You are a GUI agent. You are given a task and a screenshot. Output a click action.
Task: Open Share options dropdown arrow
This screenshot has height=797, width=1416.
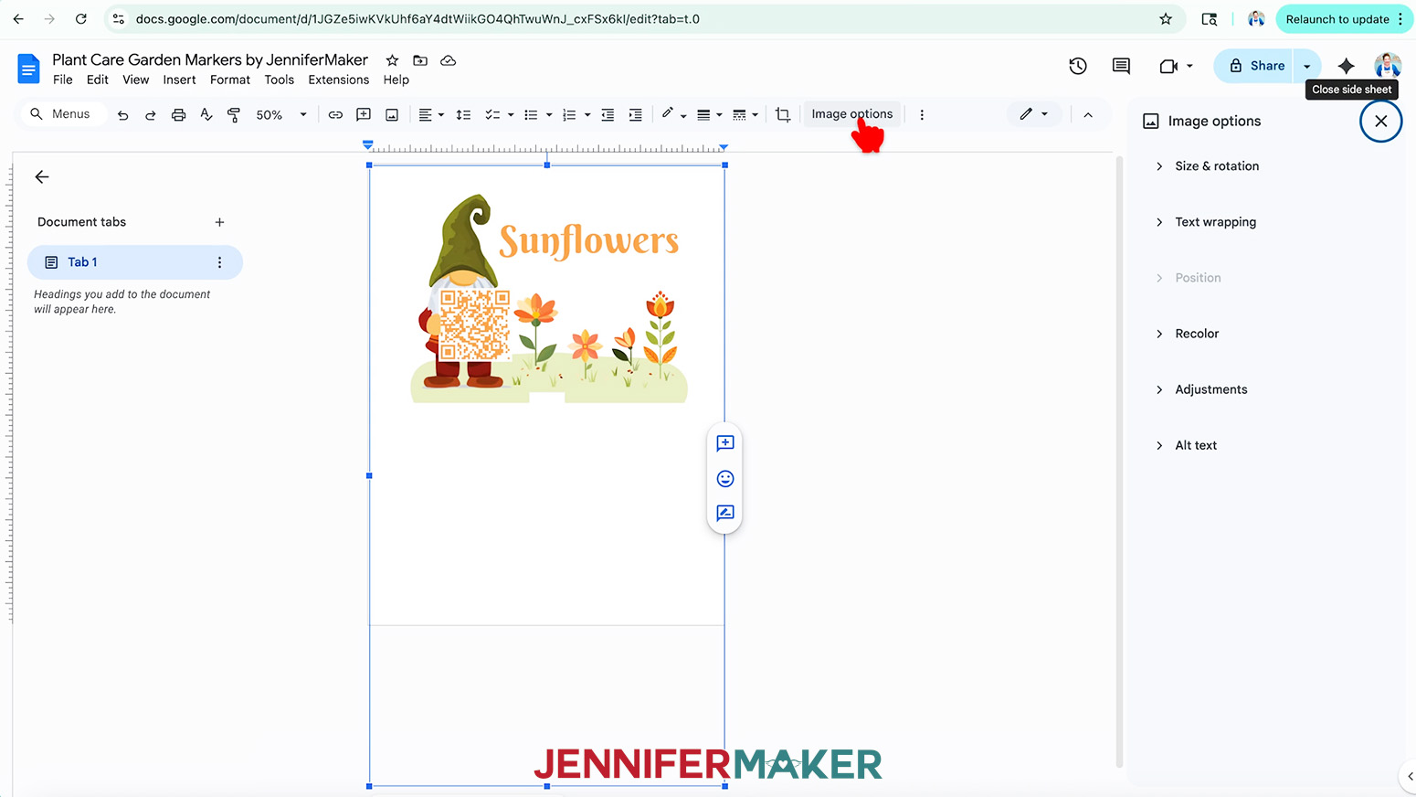coord(1307,66)
